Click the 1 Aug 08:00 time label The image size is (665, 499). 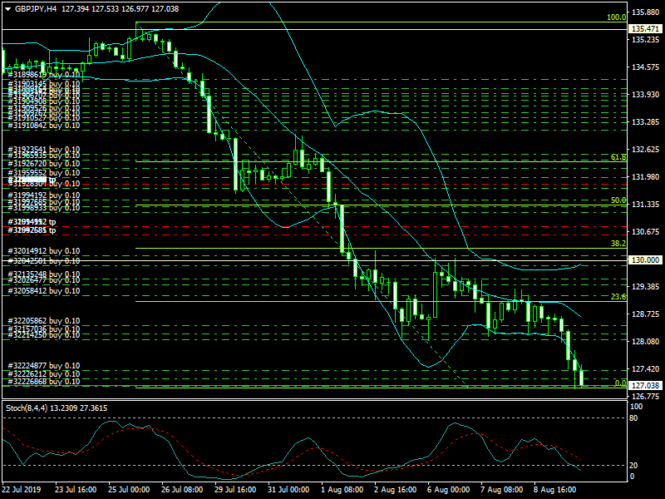click(x=342, y=490)
